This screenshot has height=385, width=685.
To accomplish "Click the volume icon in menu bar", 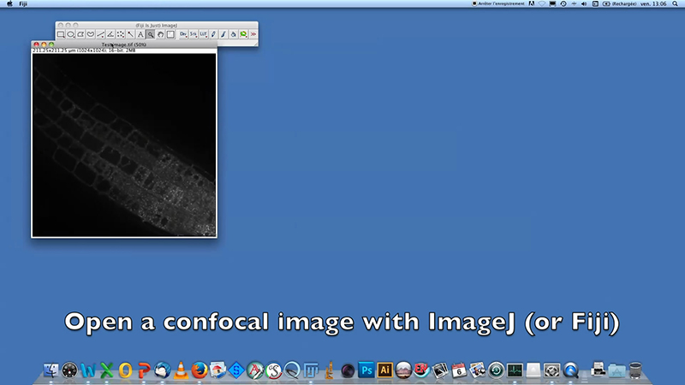I will point(584,4).
